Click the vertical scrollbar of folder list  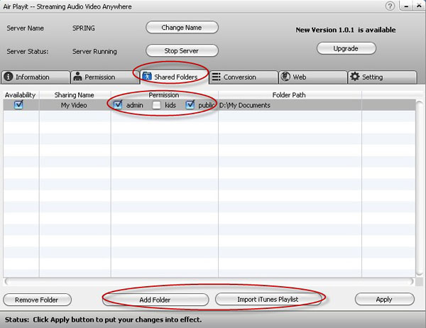tap(420, 188)
